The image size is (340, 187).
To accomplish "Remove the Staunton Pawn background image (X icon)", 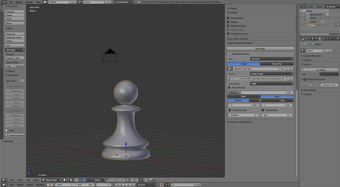I will point(291,54).
